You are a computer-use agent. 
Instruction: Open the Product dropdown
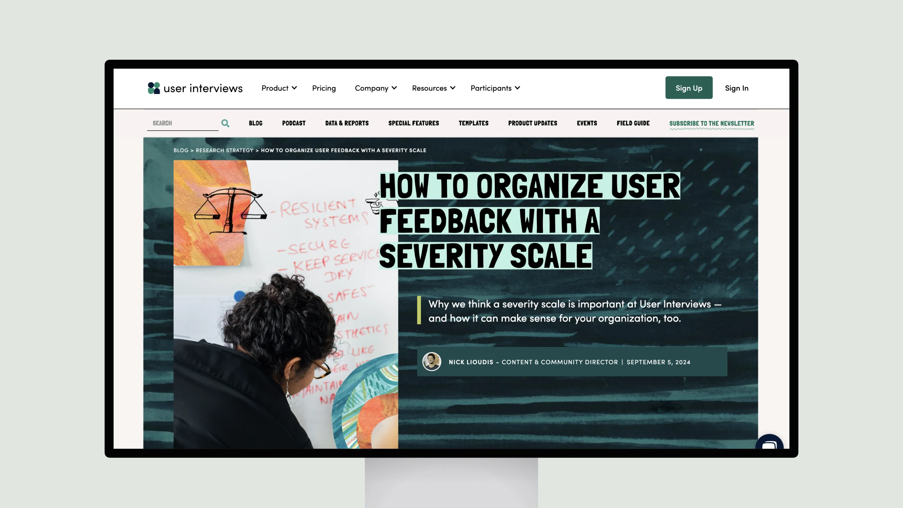tap(278, 88)
